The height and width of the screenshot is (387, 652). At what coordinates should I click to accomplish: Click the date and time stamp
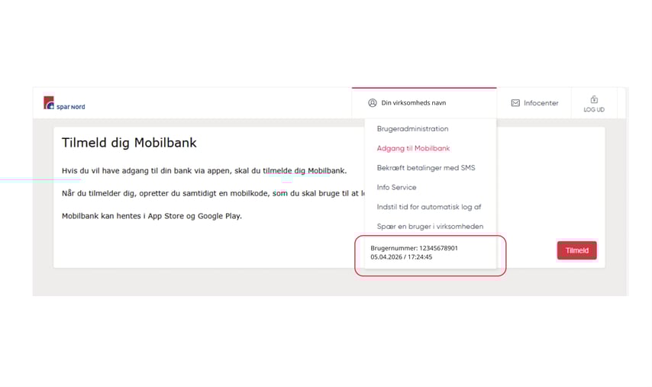pyautogui.click(x=401, y=257)
